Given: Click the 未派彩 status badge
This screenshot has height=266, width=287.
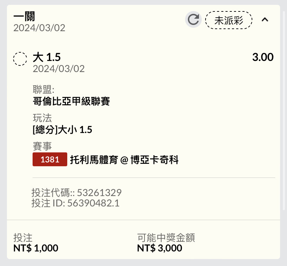Looking at the screenshot, I should pos(229,20).
